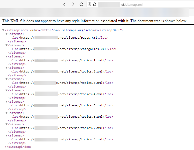The width and height of the screenshot is (194, 150).
Task: Collapse the sitemapindex root element
Action: pos(3,30)
